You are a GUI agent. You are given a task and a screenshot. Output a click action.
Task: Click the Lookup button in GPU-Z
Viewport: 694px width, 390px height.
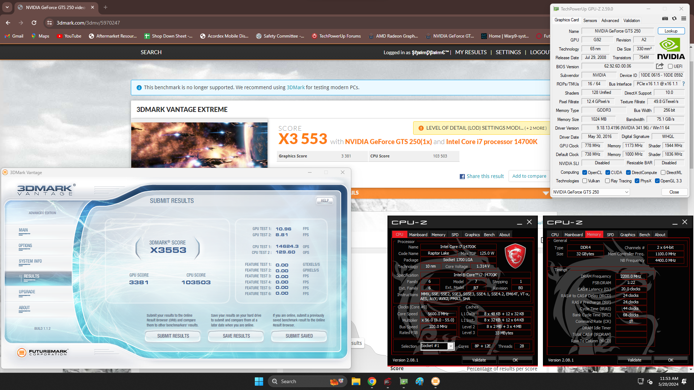[671, 31]
